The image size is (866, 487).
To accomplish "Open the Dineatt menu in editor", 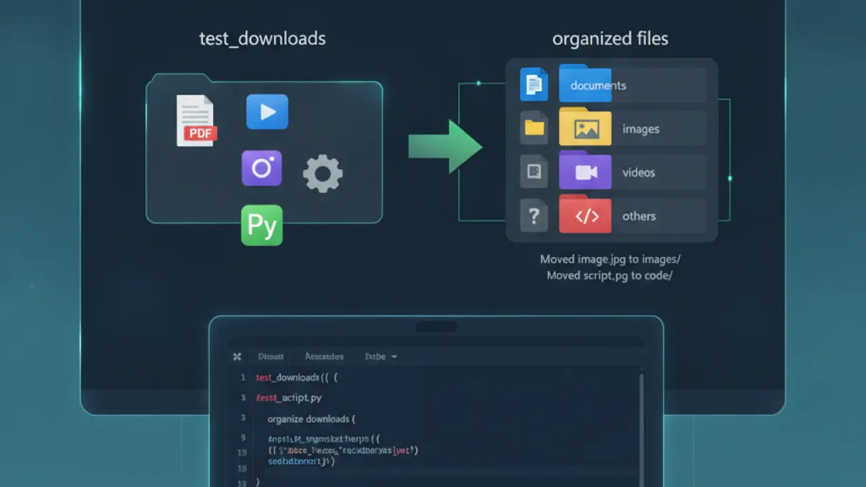I will (271, 356).
